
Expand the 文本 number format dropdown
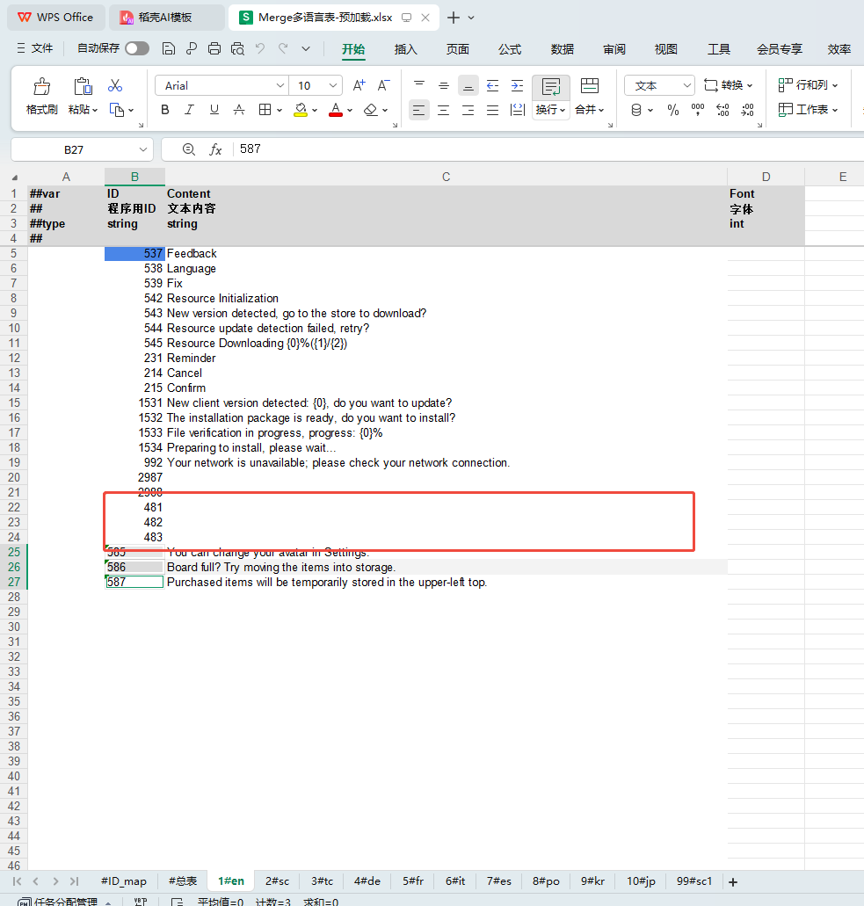coord(687,85)
